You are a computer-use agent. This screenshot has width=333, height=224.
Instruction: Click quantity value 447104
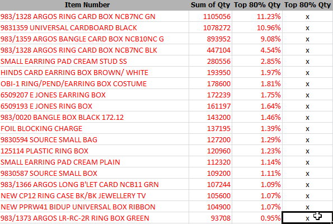coord(218,50)
